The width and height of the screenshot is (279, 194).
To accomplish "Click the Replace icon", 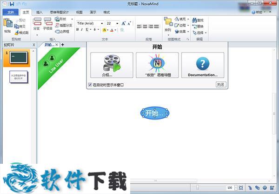I will [x=194, y=27].
